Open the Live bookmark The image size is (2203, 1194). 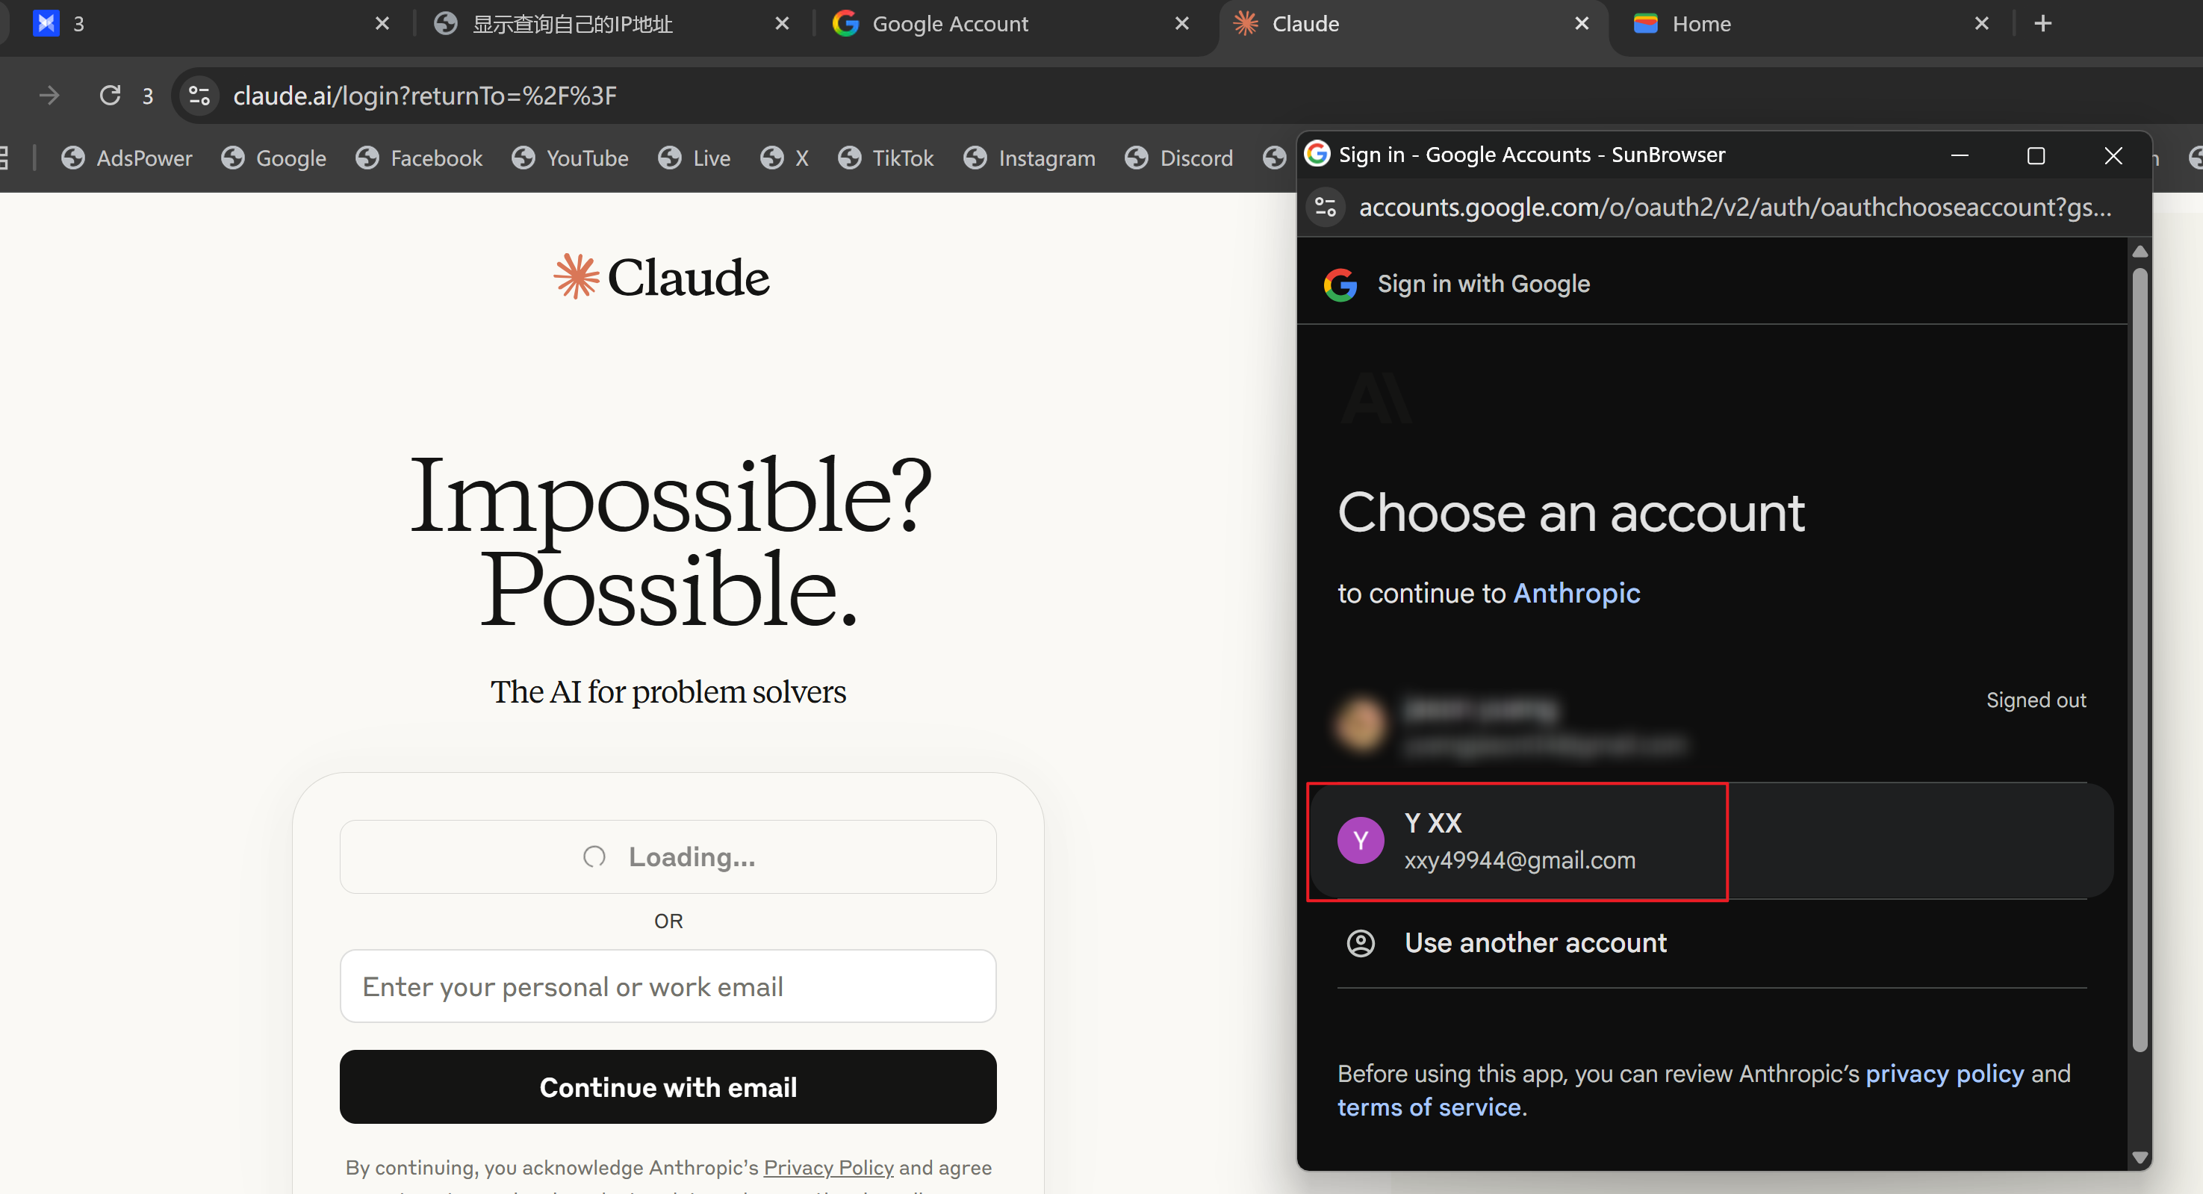click(694, 158)
